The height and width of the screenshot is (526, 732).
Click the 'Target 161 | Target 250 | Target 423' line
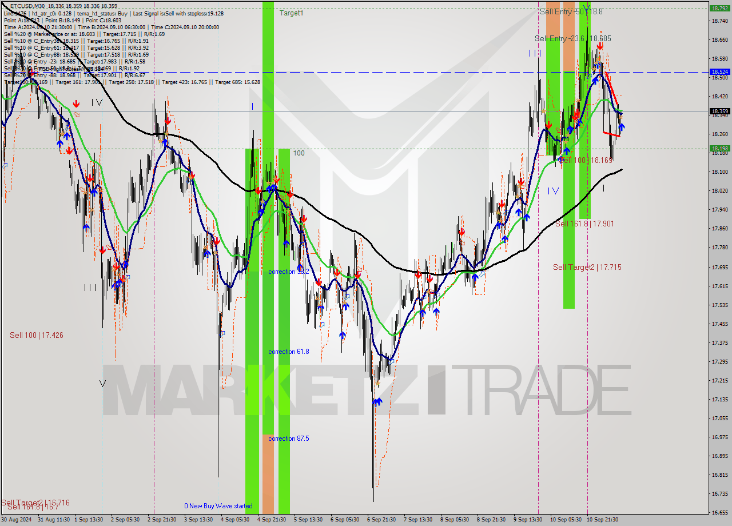(x=132, y=82)
